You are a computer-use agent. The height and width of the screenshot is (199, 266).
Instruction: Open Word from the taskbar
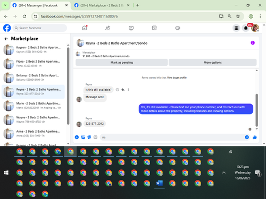[160, 183]
